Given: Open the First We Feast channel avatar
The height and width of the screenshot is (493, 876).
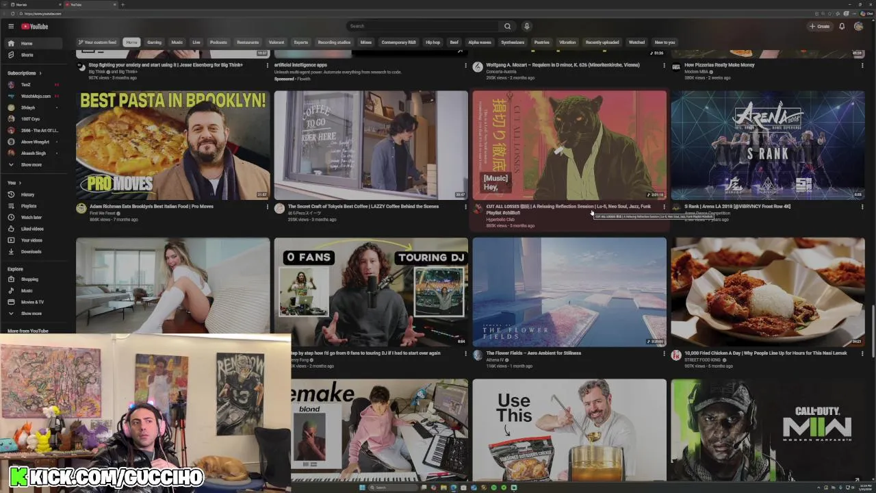Looking at the screenshot, I should pos(81,208).
